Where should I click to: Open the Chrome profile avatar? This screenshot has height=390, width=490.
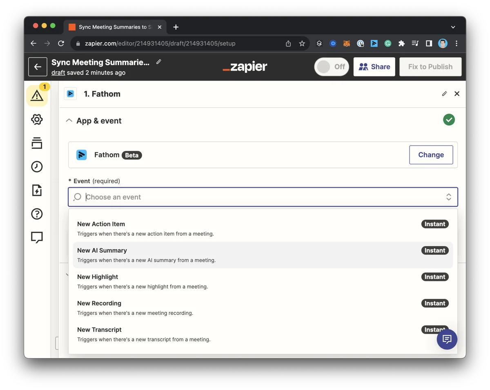coord(443,43)
